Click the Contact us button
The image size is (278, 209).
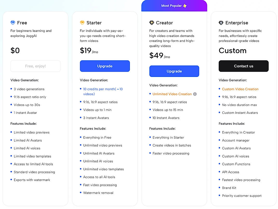tap(243, 66)
